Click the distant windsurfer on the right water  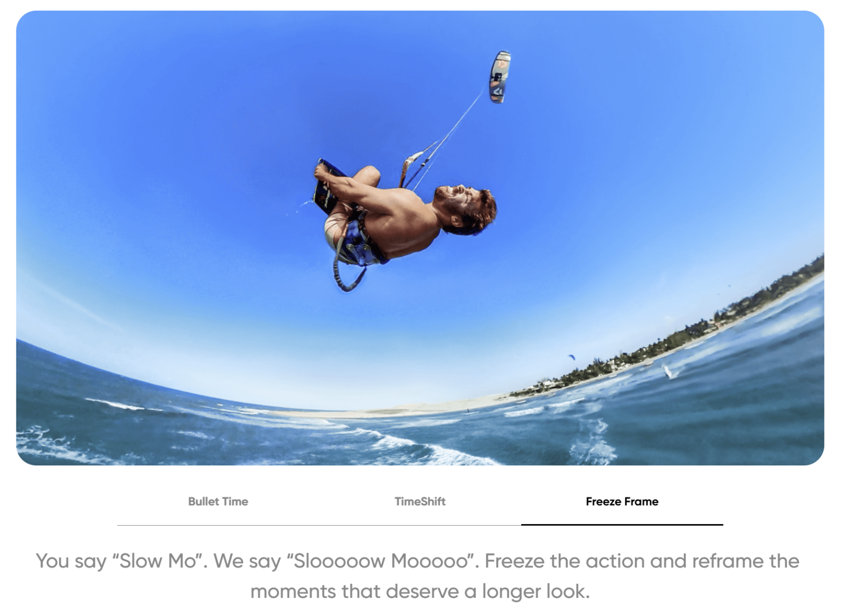(669, 372)
